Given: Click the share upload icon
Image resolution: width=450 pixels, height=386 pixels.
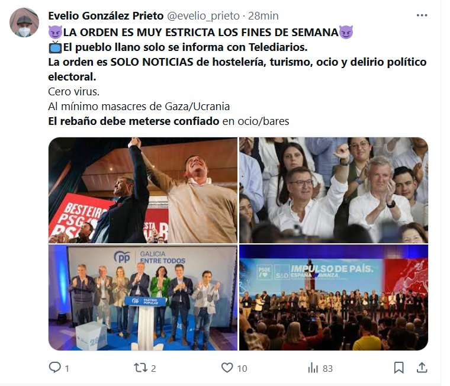Looking at the screenshot, I should tap(422, 368).
